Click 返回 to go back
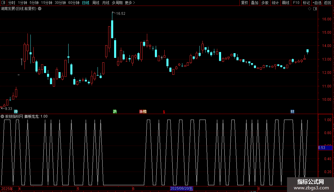Viewport: 334px width, 192px height. [x=327, y=3]
